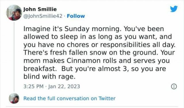
Task: Open the 3:25 PM timestamp
Action: click(x=33, y=86)
